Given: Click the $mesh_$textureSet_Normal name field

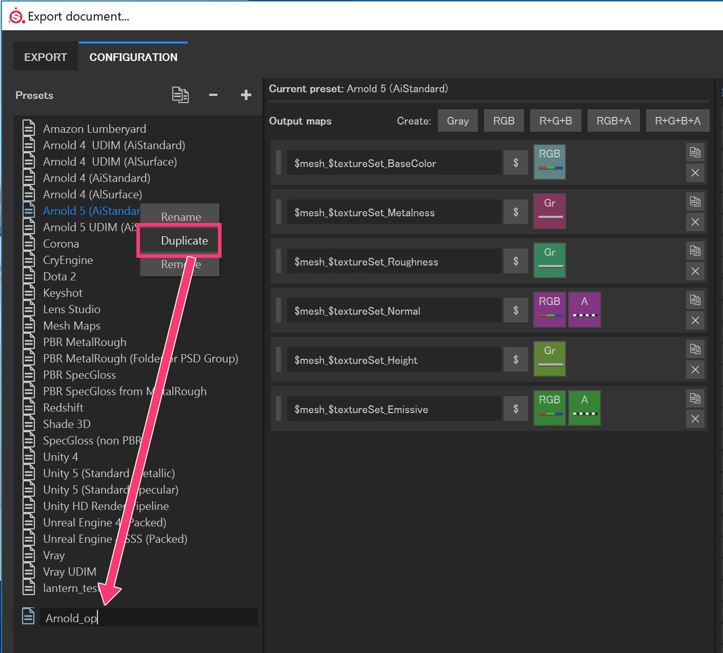Looking at the screenshot, I should click(x=394, y=310).
